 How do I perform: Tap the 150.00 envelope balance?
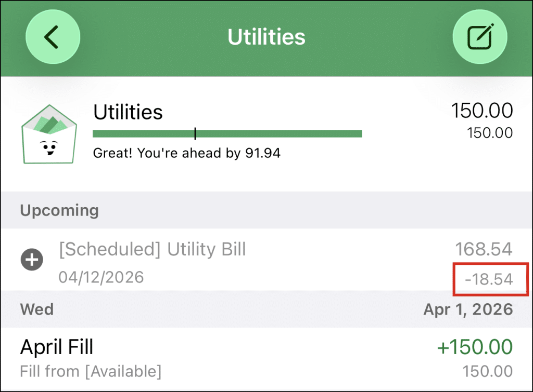[x=481, y=111]
